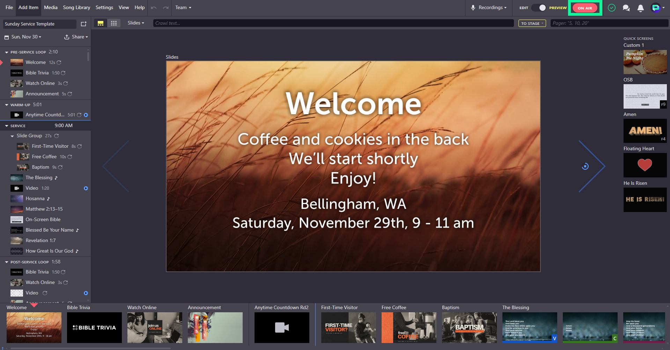Go to the previous slide arrow
Image resolution: width=670 pixels, height=350 pixels.
point(116,166)
